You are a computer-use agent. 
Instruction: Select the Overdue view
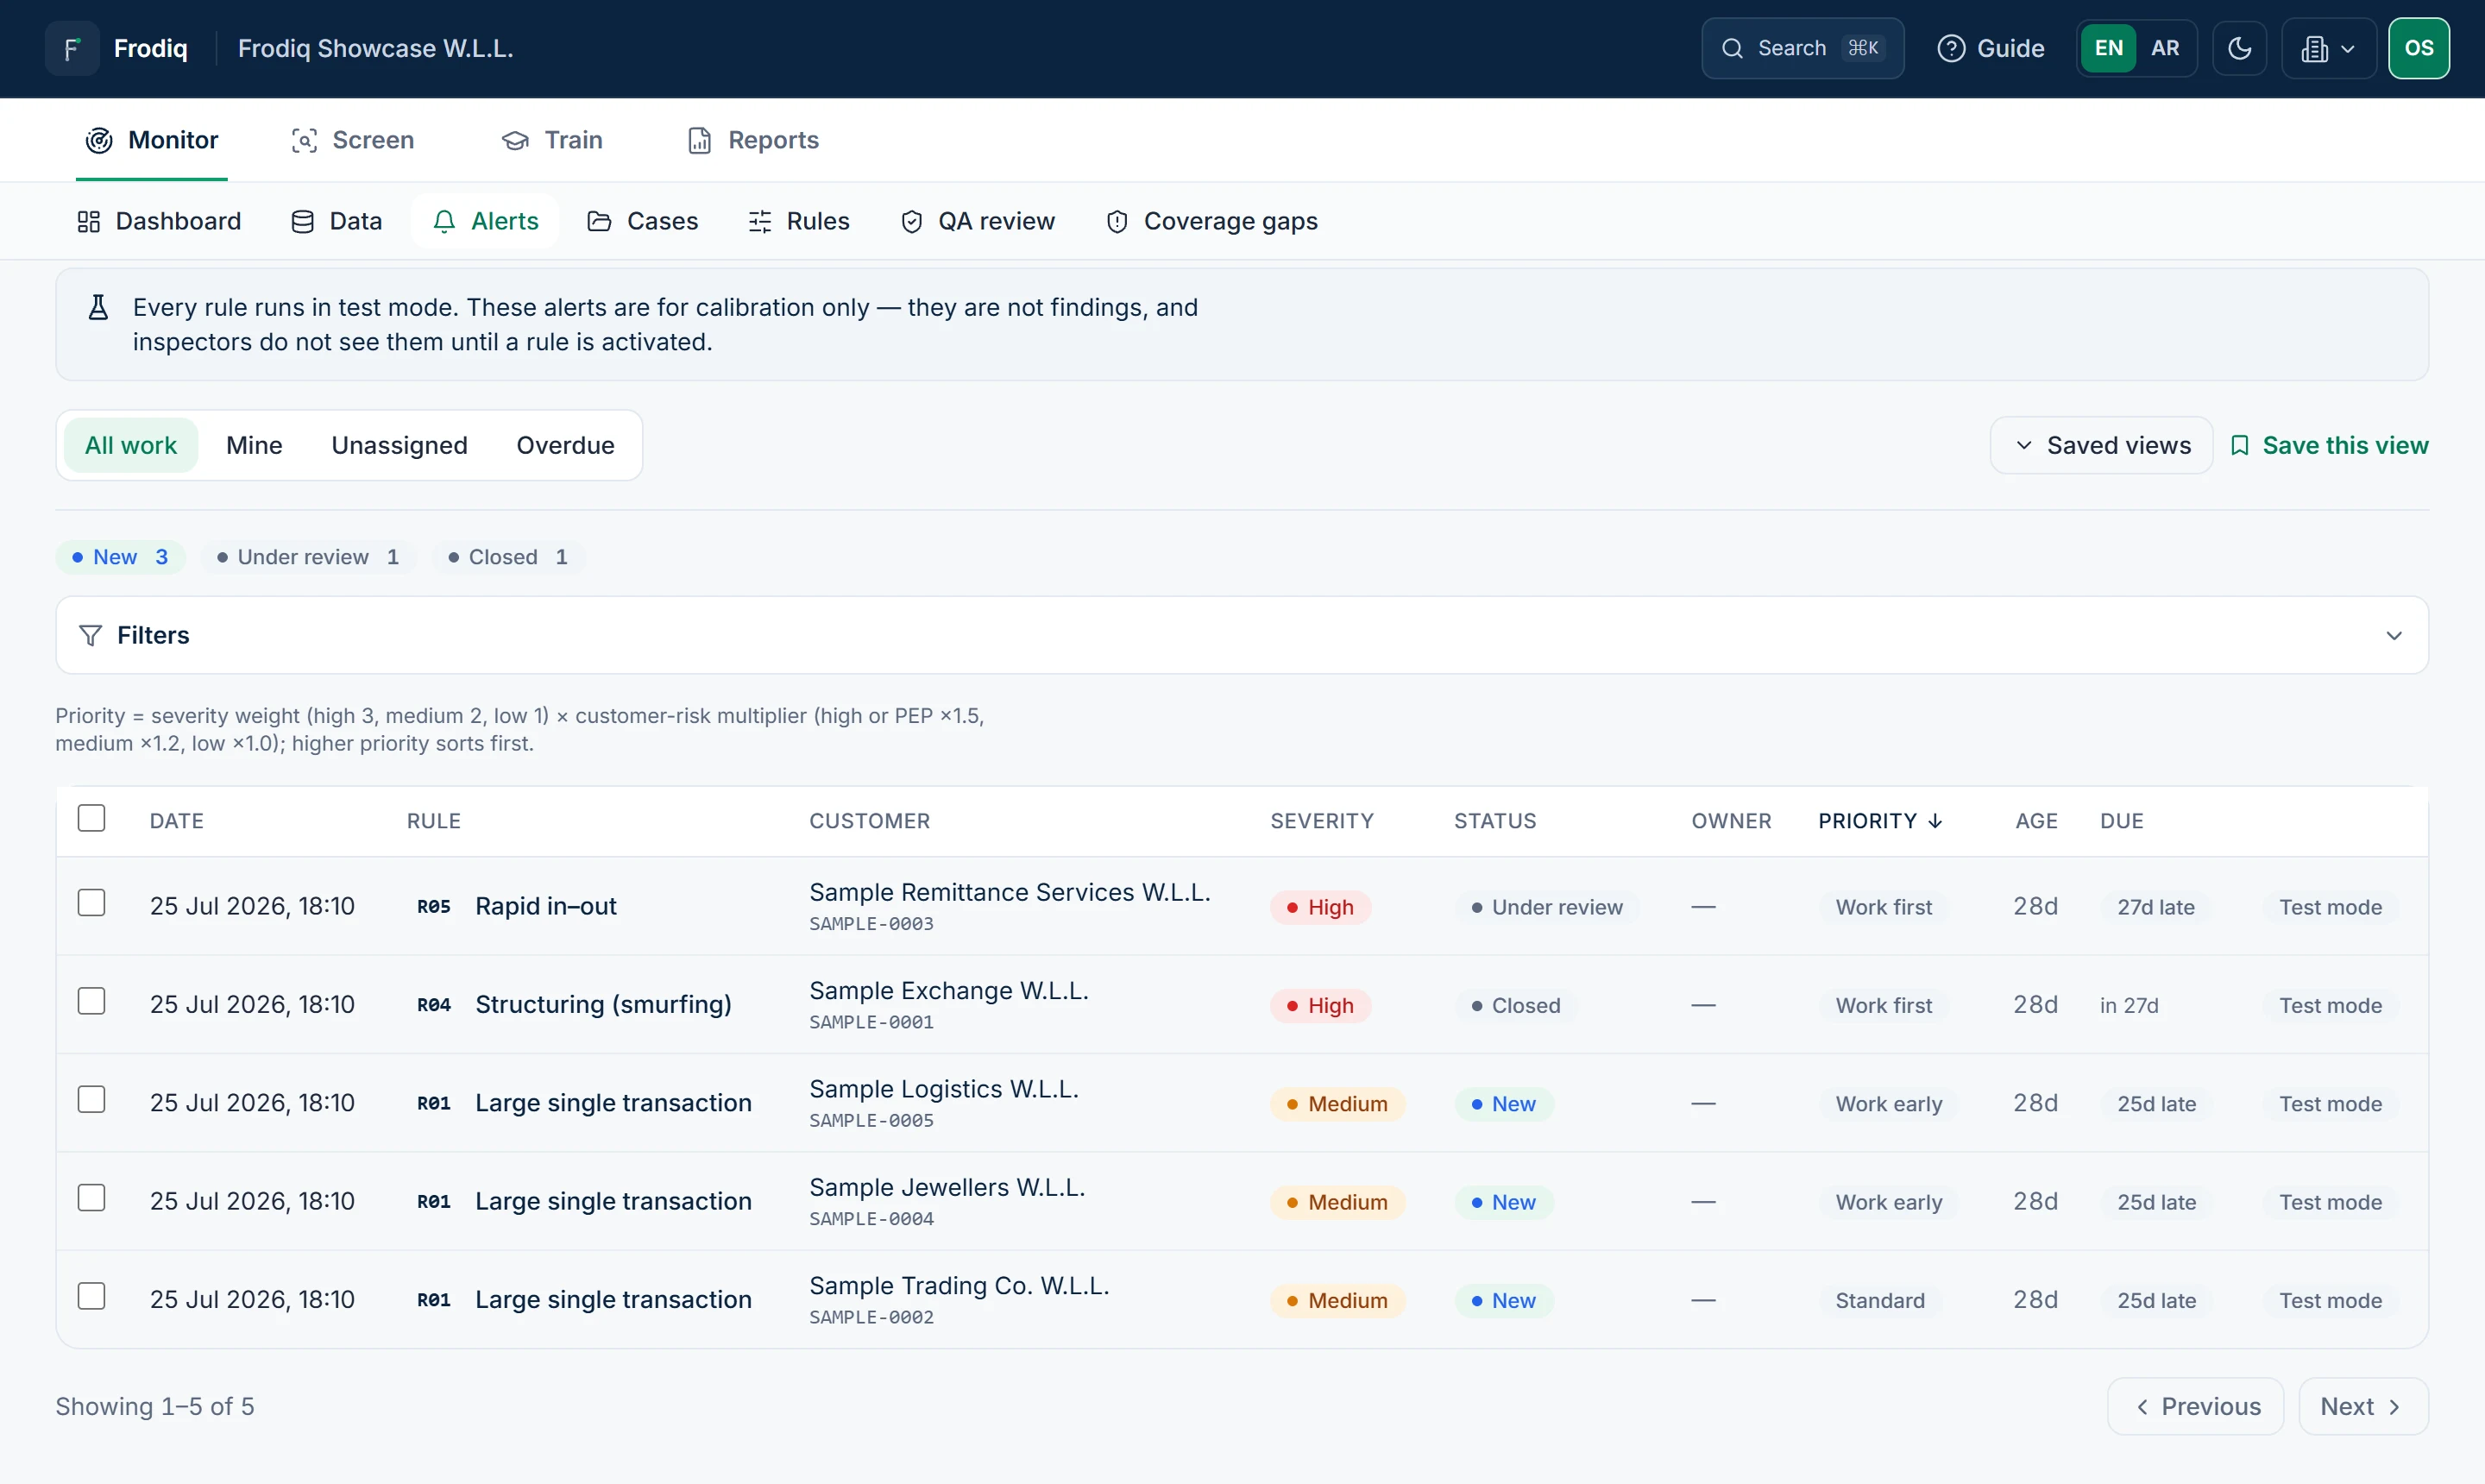click(565, 445)
